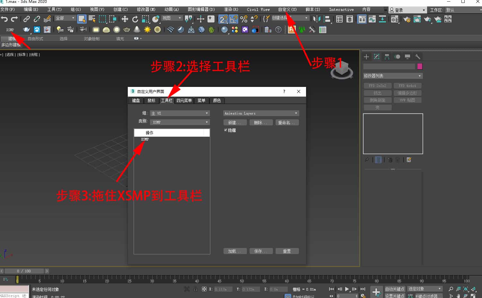Select the XSMP row in 操作 list
The height and width of the screenshot is (298, 482).
click(x=172, y=139)
